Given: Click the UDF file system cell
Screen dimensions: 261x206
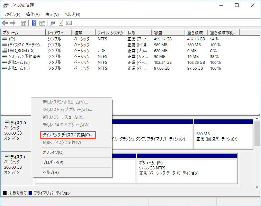Looking at the screenshot, I should [x=101, y=51].
